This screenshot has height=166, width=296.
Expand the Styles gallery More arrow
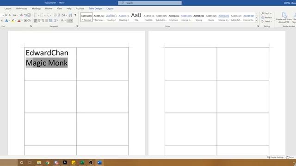(256, 20)
